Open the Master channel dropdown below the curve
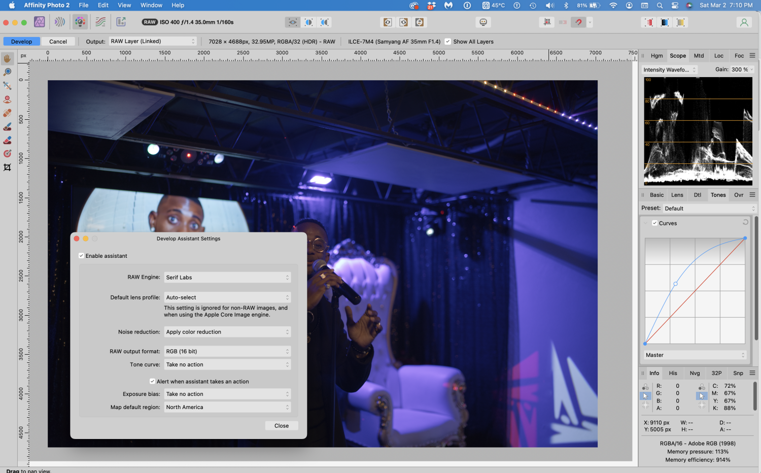The height and width of the screenshot is (473, 761). (695, 355)
